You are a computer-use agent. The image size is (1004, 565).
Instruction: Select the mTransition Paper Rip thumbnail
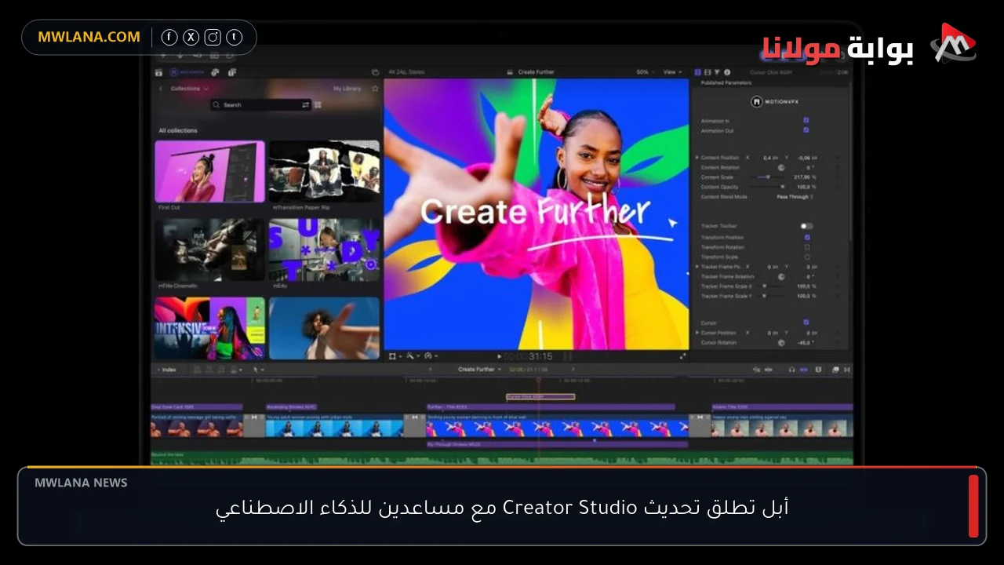point(324,172)
